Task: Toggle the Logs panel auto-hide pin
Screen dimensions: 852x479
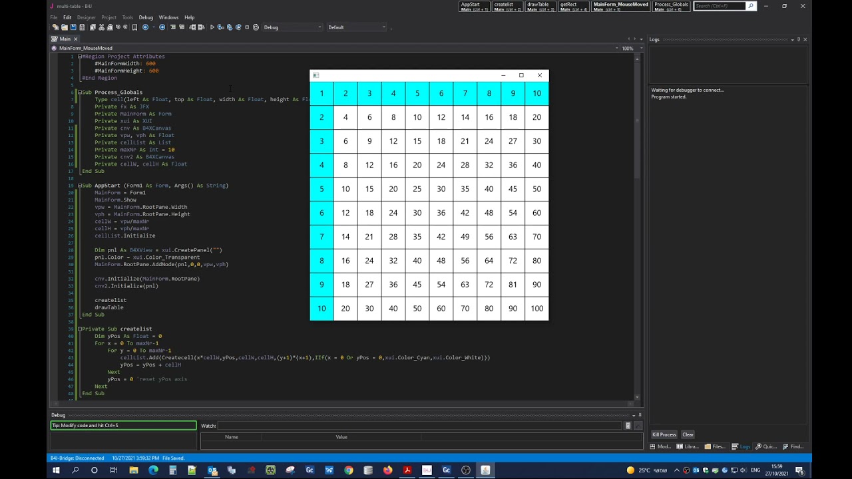Action: [x=799, y=39]
